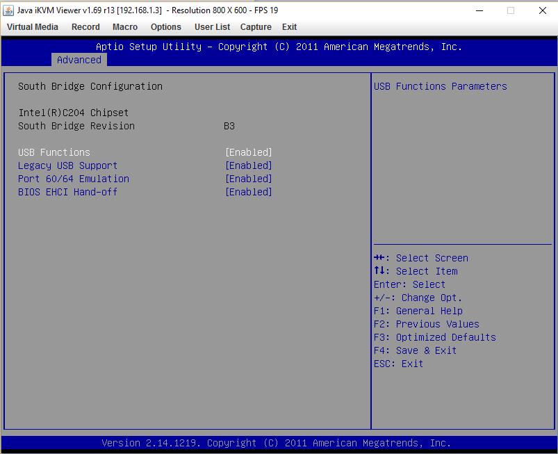Open the Record menu

tap(85, 27)
